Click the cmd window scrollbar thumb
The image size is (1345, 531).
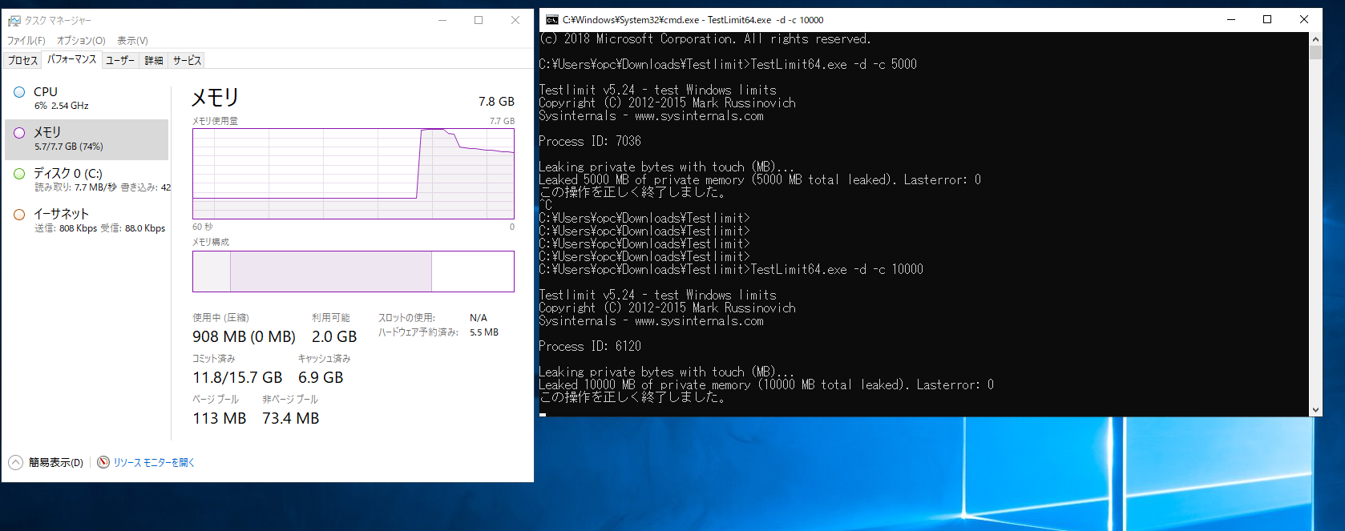point(1315,53)
